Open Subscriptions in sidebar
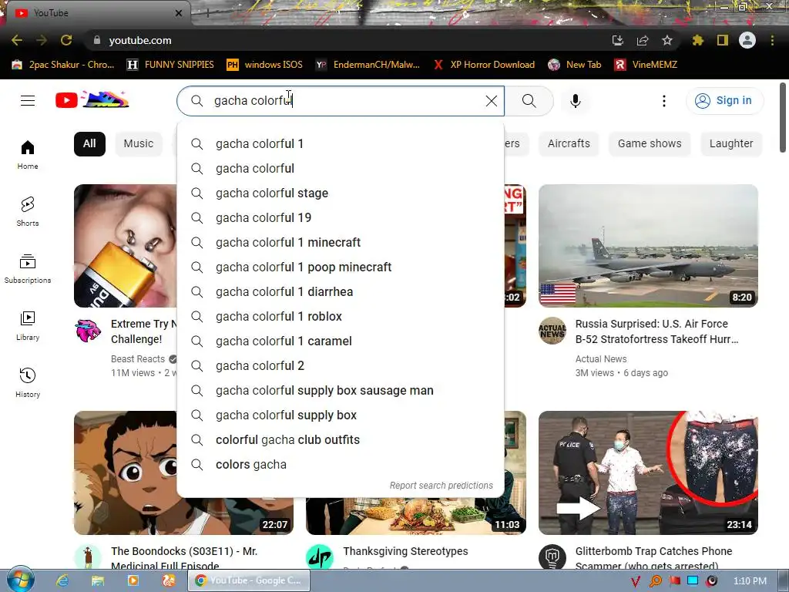The image size is (789, 592). (x=28, y=269)
